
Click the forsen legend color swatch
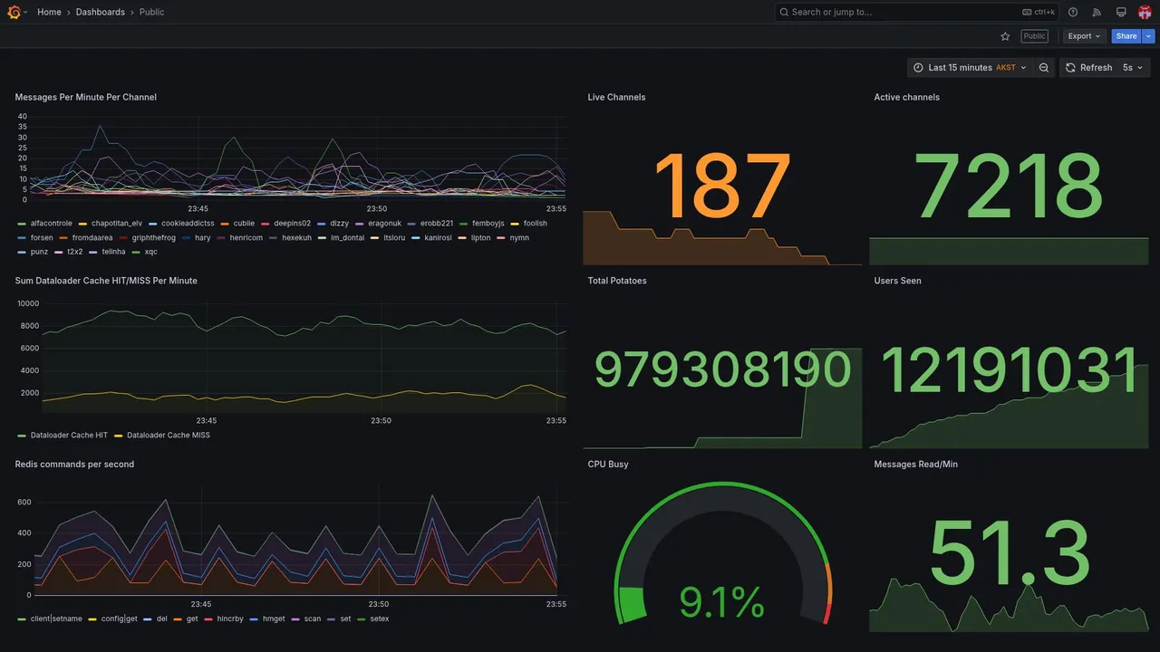(x=22, y=238)
